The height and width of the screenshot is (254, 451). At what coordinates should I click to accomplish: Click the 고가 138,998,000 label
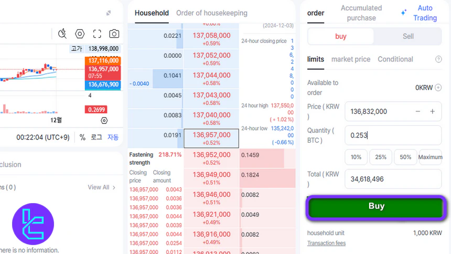95,49
